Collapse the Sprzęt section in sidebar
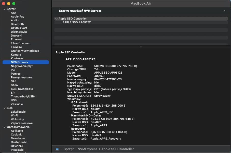 (x=5, y=9)
